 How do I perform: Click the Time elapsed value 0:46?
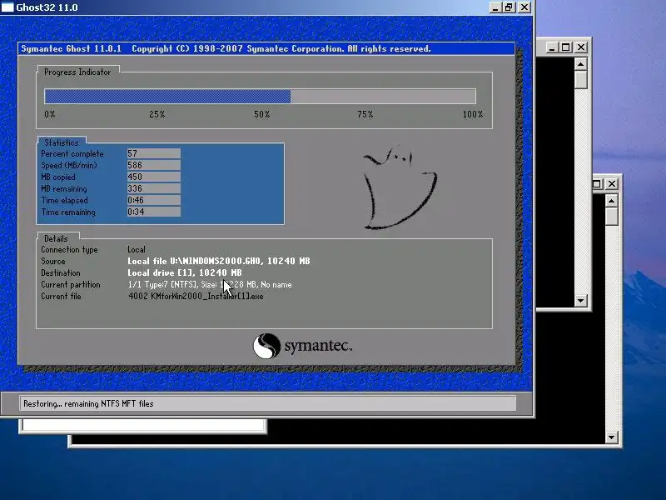coord(153,200)
